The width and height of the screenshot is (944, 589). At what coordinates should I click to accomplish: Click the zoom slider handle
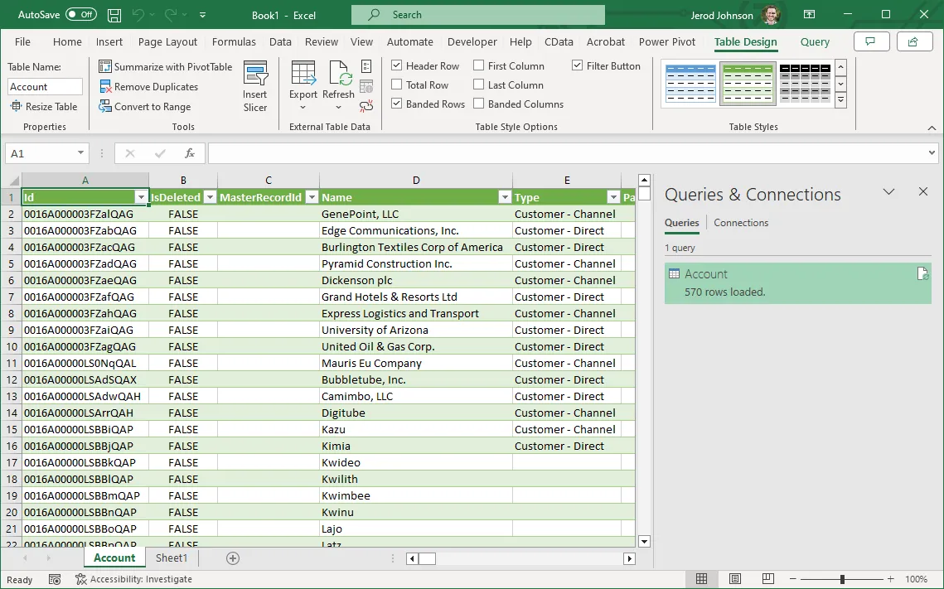click(x=842, y=579)
